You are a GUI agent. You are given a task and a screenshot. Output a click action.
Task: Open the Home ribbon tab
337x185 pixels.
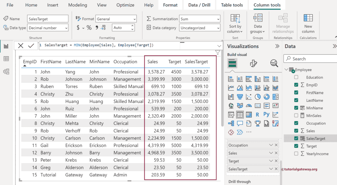31,5
